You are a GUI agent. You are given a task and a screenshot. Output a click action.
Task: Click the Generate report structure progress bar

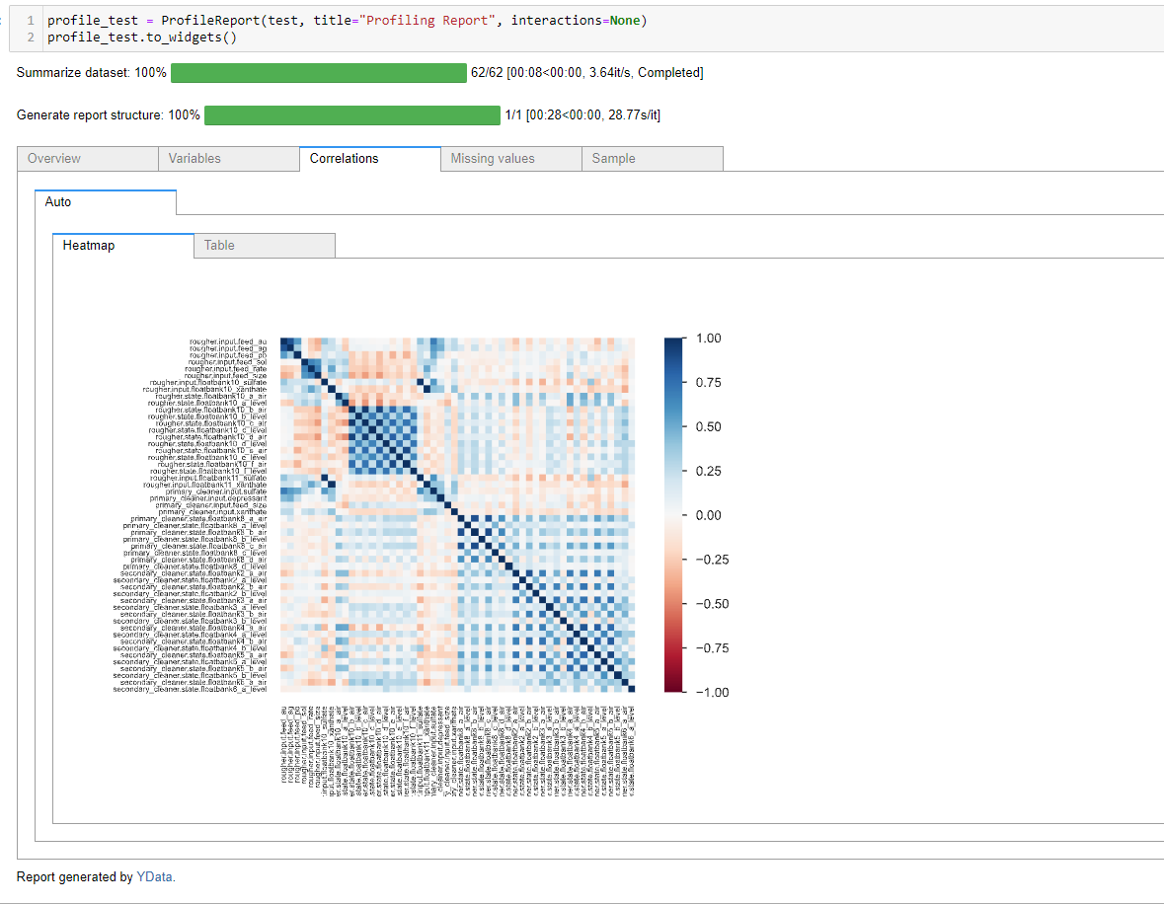(x=350, y=114)
